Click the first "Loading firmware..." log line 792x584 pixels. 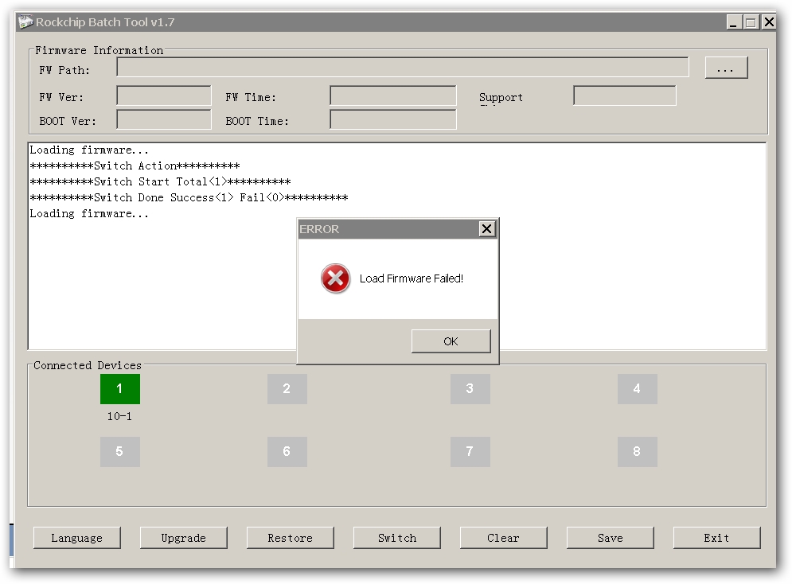[x=89, y=150]
